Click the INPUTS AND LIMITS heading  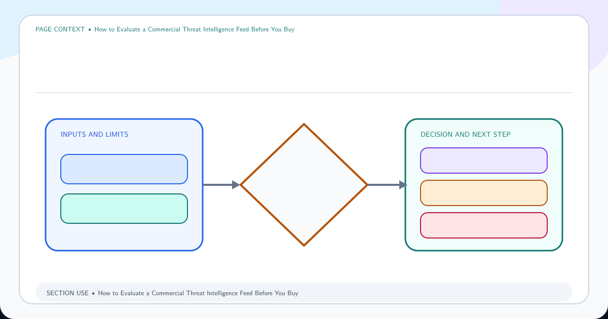(x=95, y=135)
